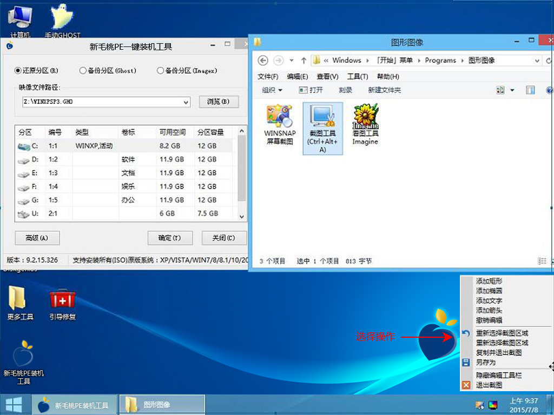Click the colorful display tray icon

pos(492,405)
